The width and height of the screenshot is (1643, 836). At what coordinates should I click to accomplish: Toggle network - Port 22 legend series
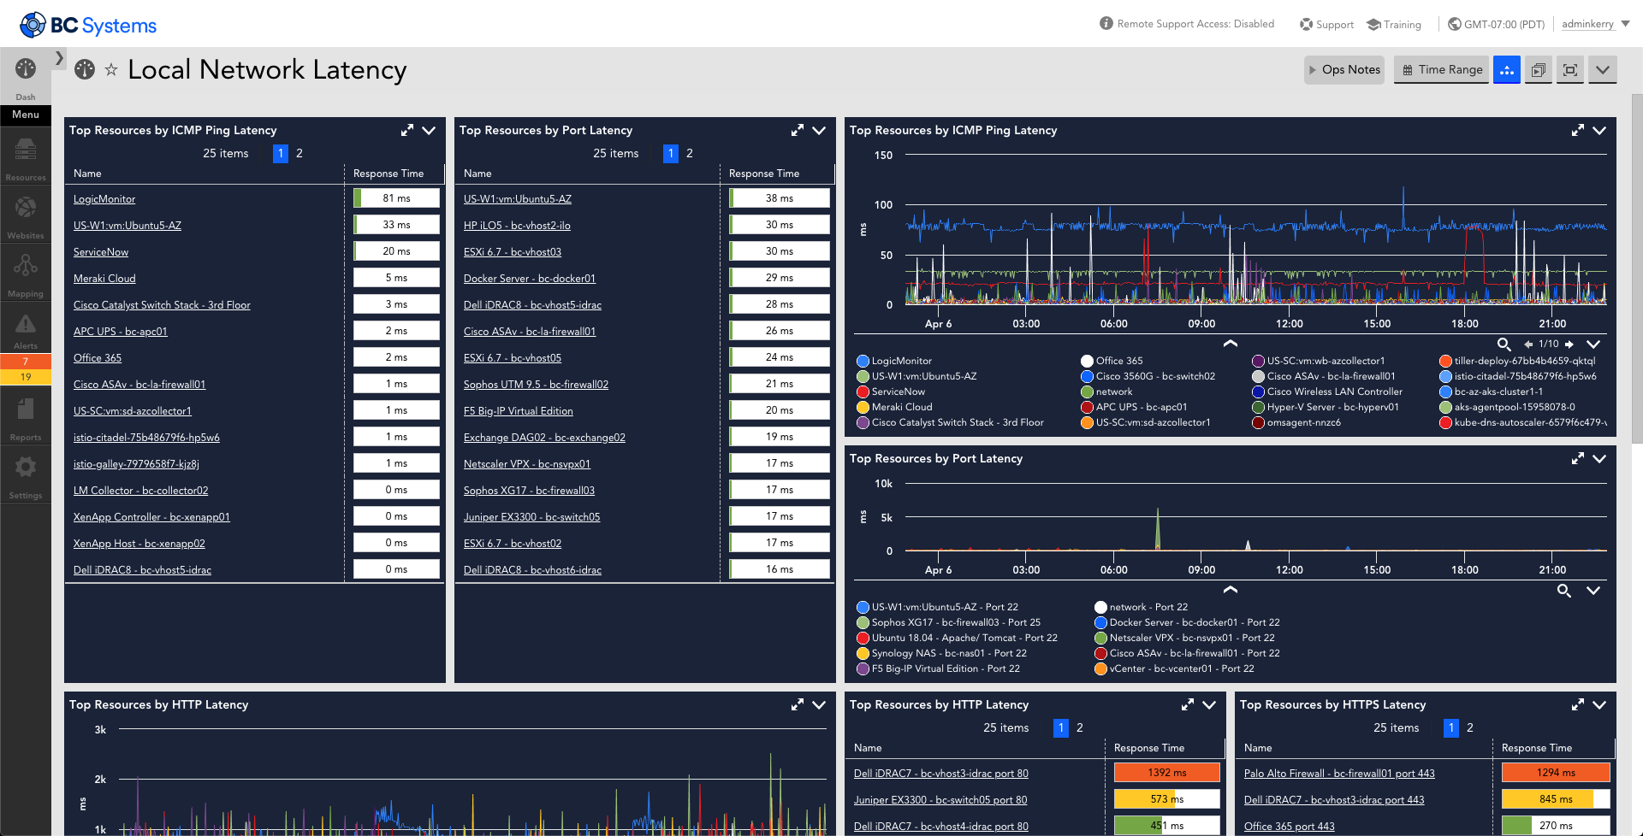1142,607
